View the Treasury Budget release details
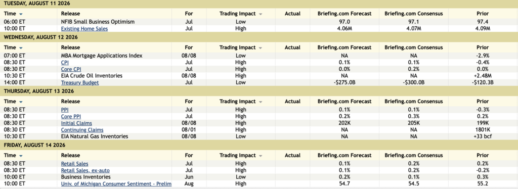518x189 pixels. [79, 82]
